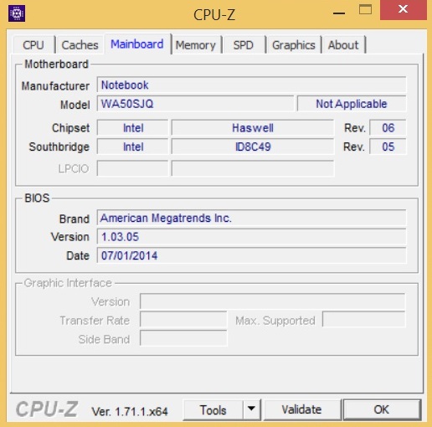Image resolution: width=432 pixels, height=427 pixels.
Task: Switch to the CPU tab
Action: (x=33, y=45)
